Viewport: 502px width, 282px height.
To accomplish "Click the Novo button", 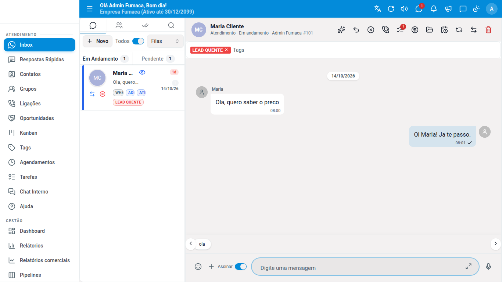I will pyautogui.click(x=98, y=41).
